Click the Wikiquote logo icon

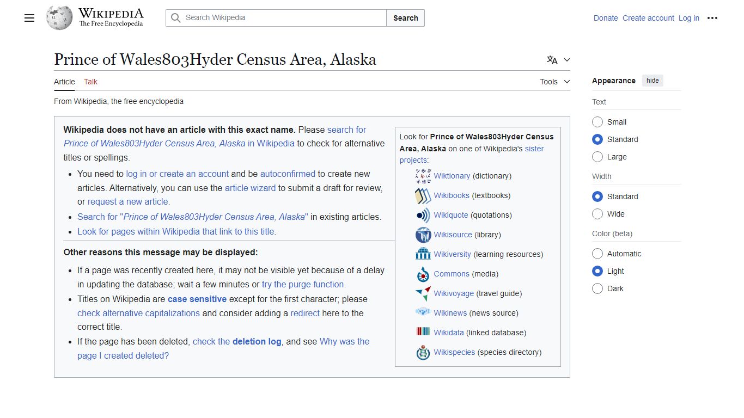(423, 215)
